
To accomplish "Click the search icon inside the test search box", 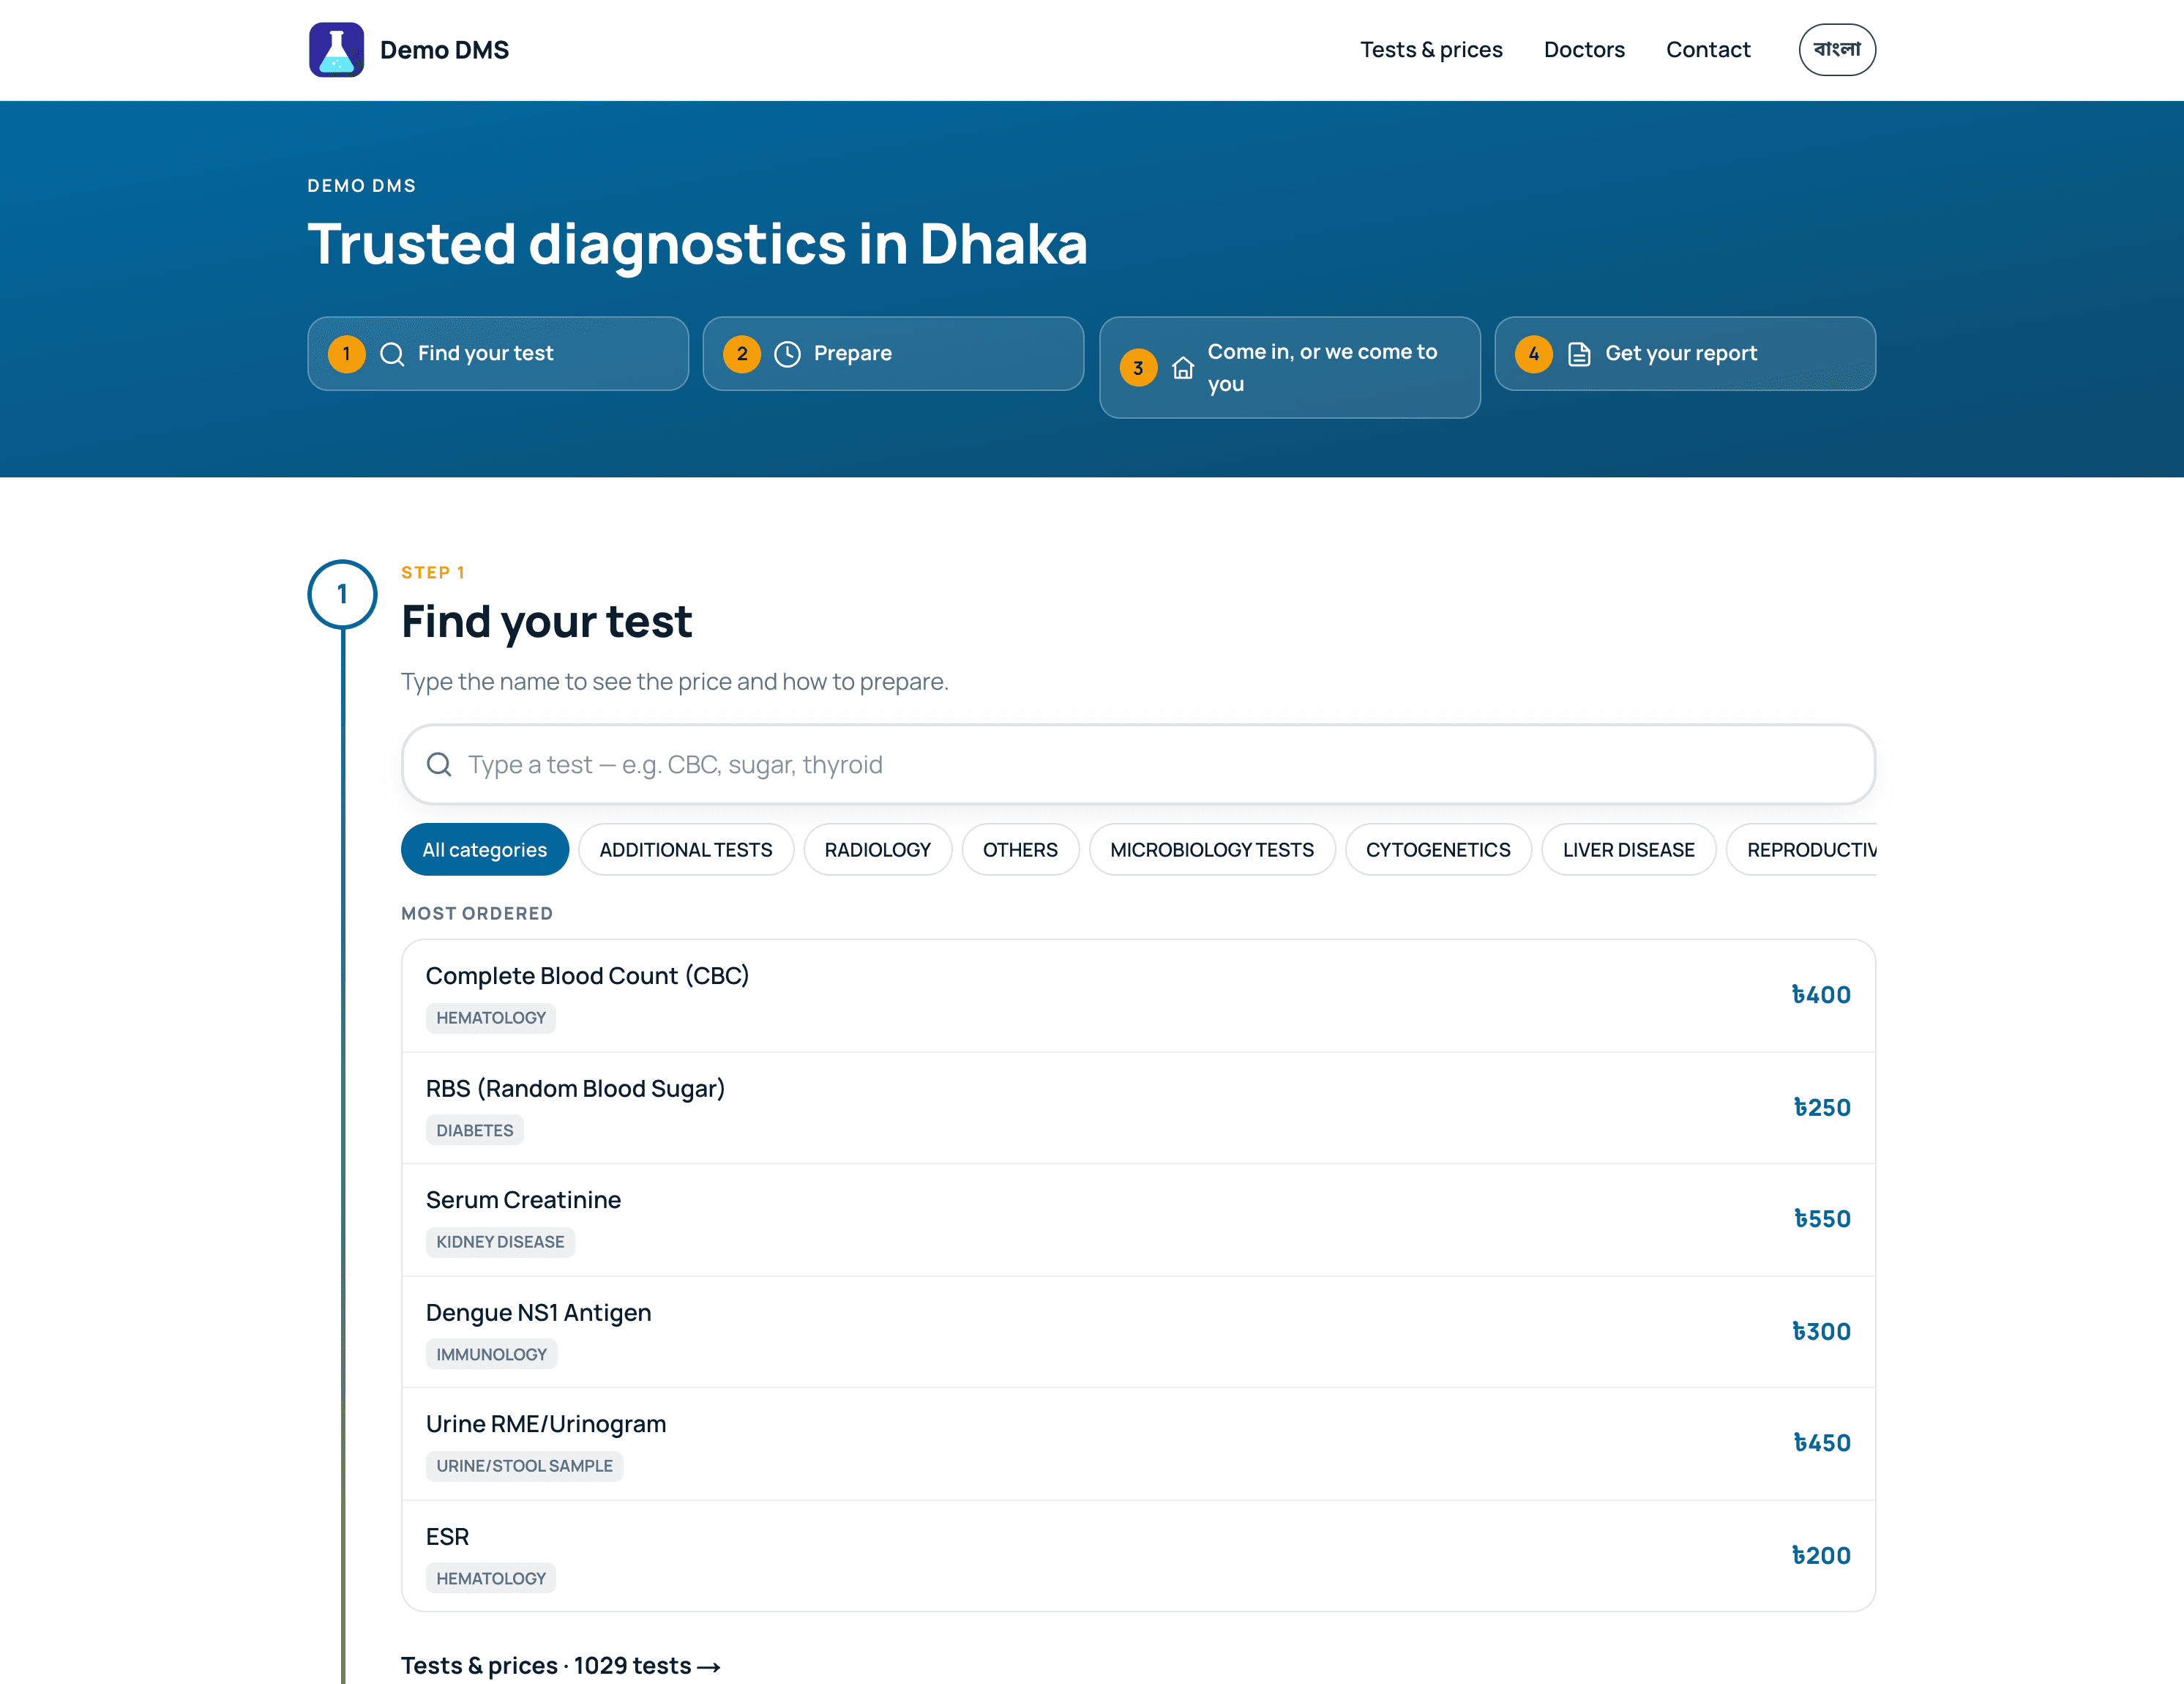I will (439, 764).
